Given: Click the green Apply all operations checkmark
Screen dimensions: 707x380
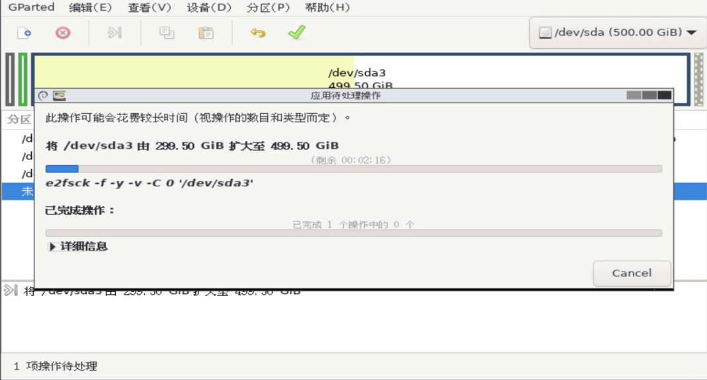Looking at the screenshot, I should [x=297, y=32].
